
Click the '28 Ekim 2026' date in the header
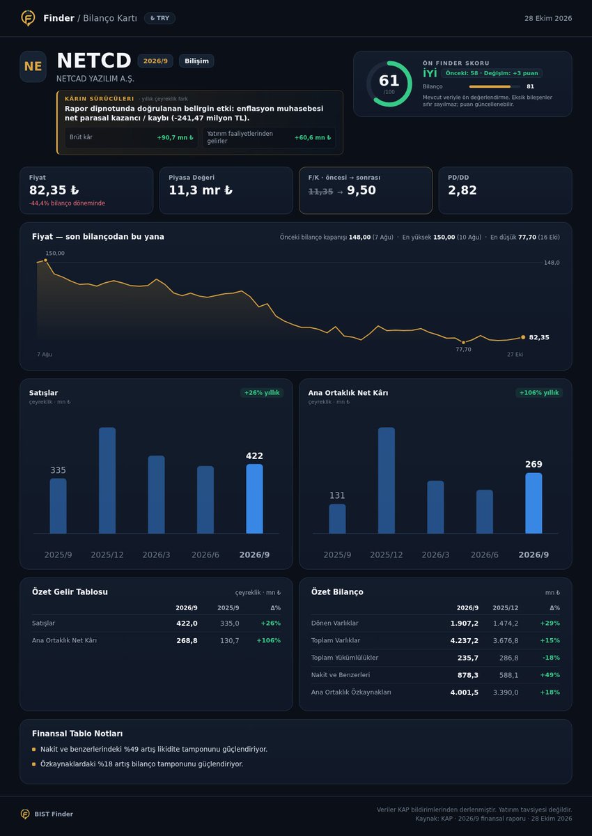coord(548,18)
